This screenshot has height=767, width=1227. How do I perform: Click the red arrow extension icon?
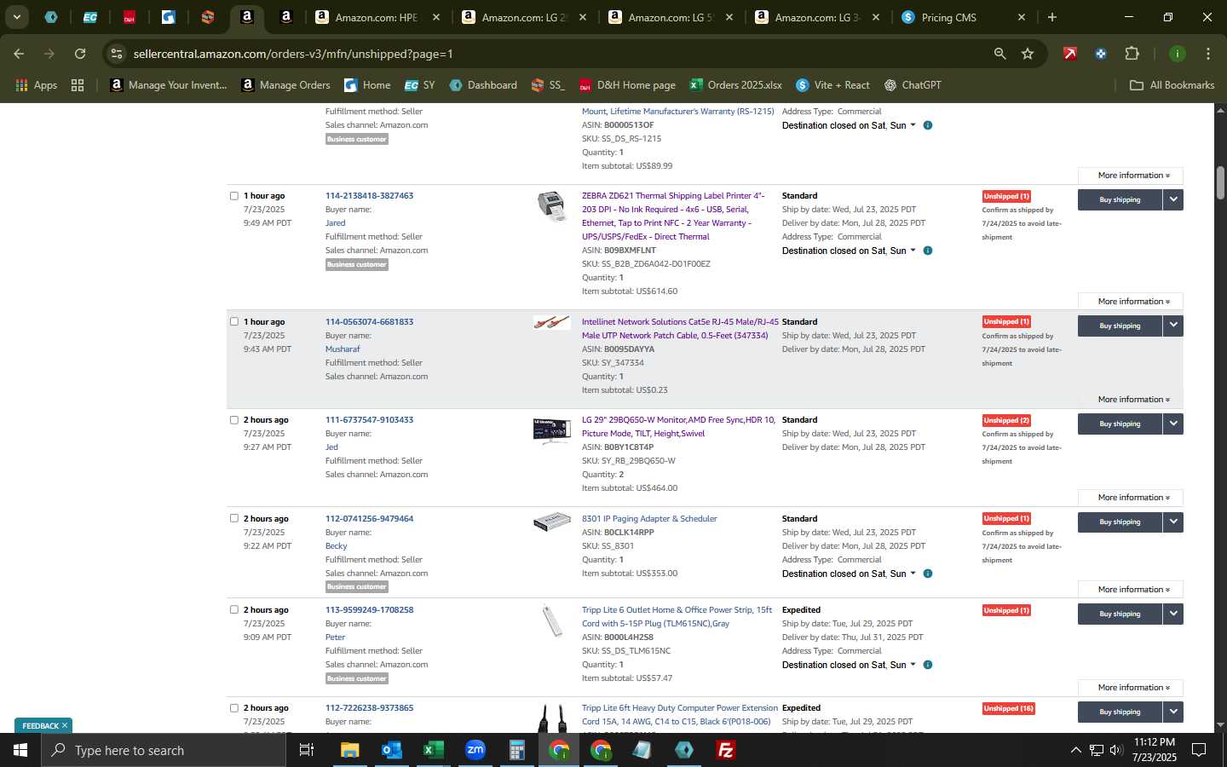pos(1069,54)
